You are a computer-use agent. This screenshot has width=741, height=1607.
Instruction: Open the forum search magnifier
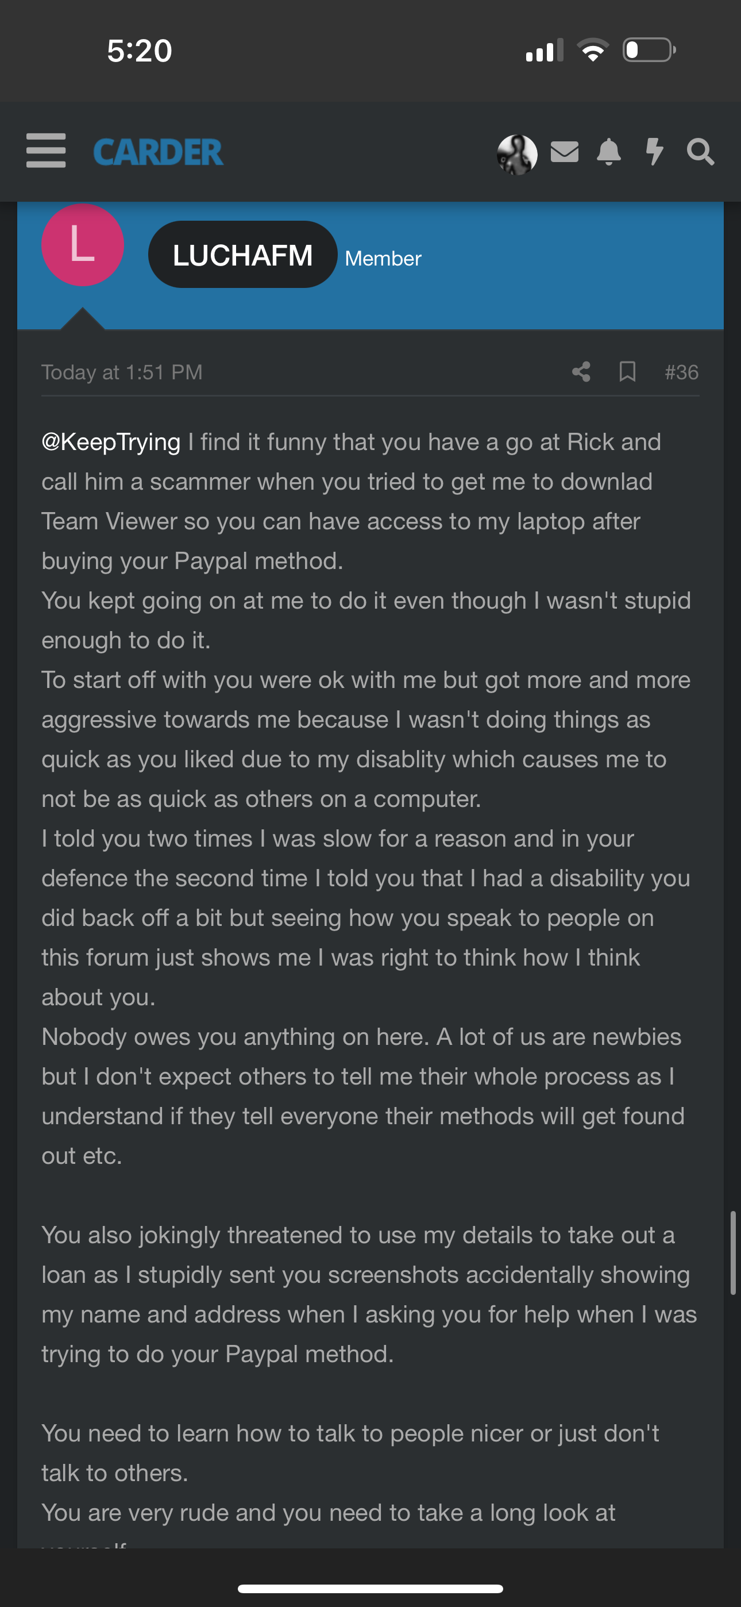pyautogui.click(x=700, y=152)
